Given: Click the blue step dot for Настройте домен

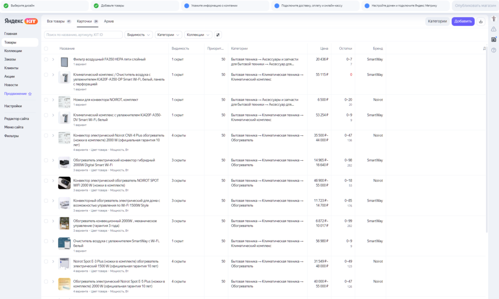Looking at the screenshot, I should 367,5.
